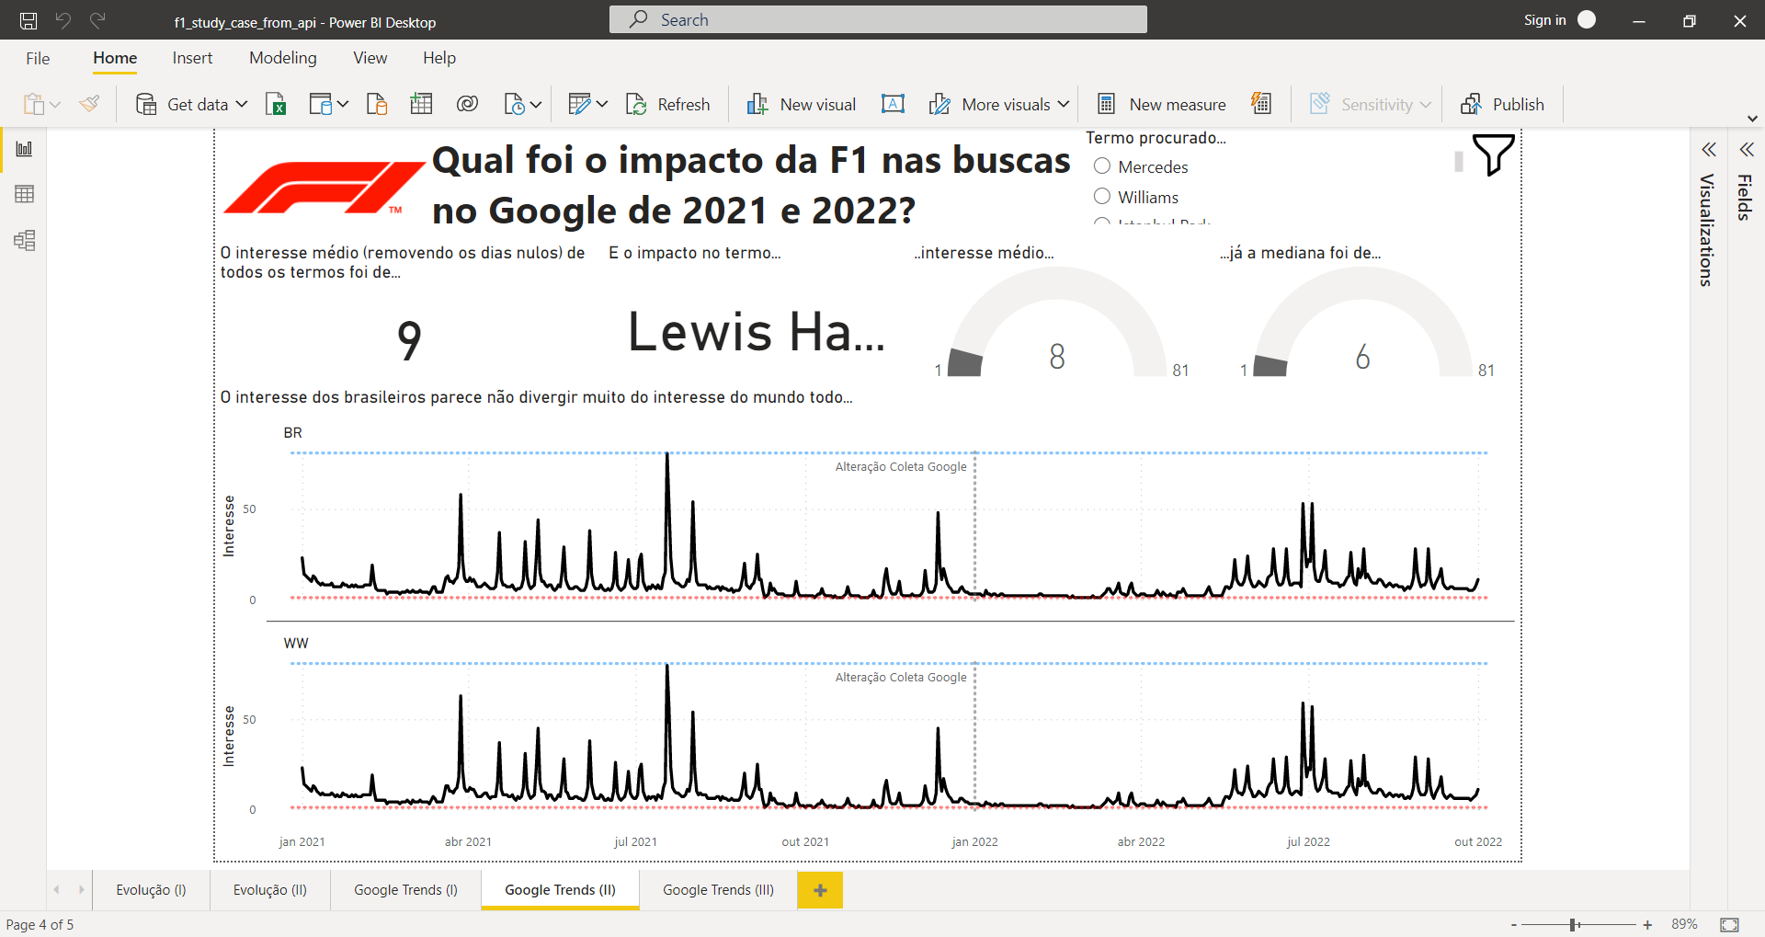Open the Evolução (I) page tab
This screenshot has width=1765, height=937.
point(151,890)
